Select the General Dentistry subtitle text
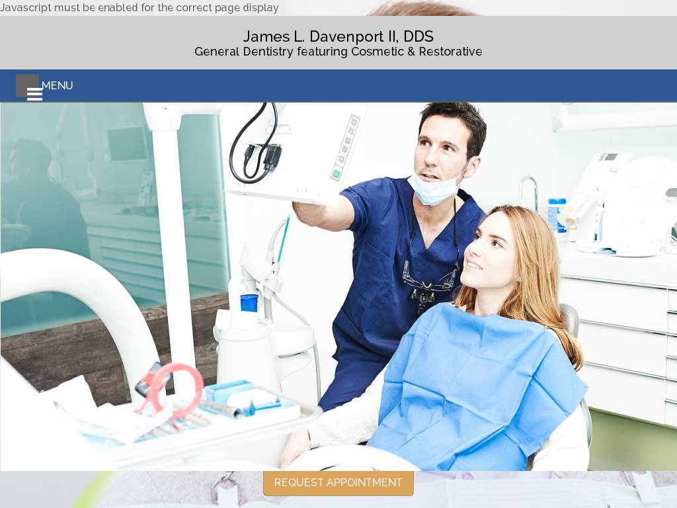 tap(338, 52)
